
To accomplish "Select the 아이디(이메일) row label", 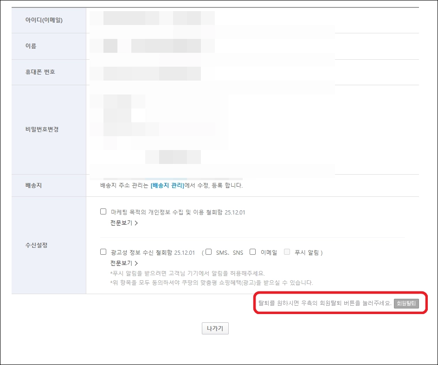I will click(44, 20).
